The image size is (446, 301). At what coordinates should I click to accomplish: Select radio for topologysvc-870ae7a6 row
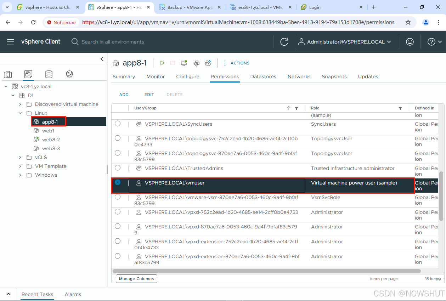pos(118,153)
